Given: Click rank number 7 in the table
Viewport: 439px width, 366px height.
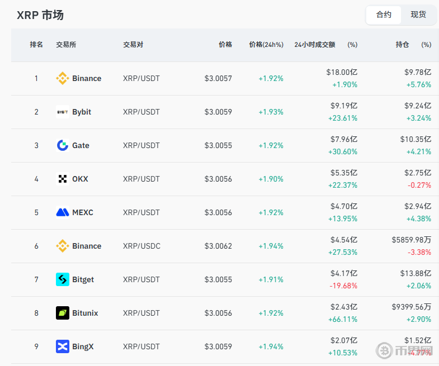Looking at the screenshot, I should click(x=36, y=279).
